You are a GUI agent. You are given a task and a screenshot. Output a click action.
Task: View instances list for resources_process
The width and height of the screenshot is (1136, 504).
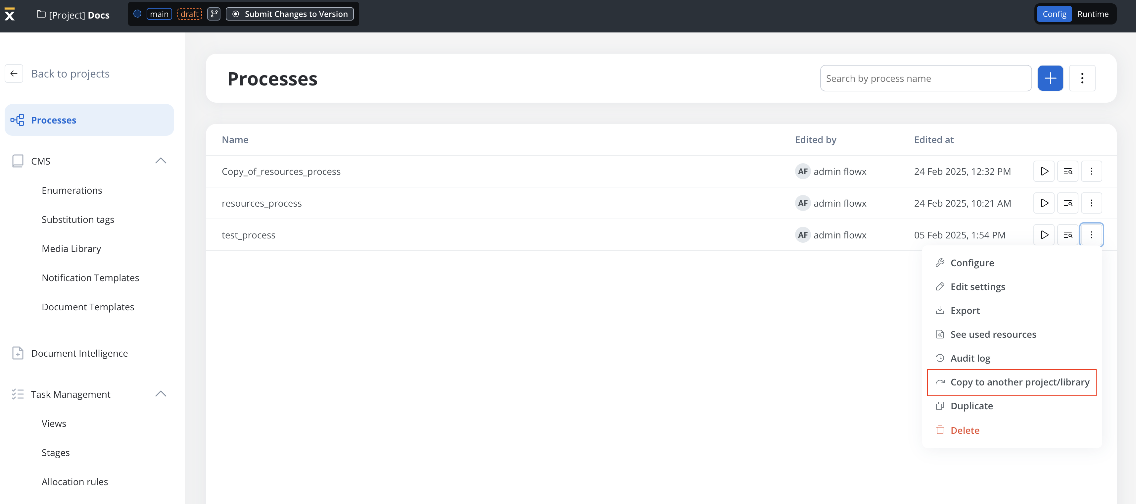(1067, 203)
